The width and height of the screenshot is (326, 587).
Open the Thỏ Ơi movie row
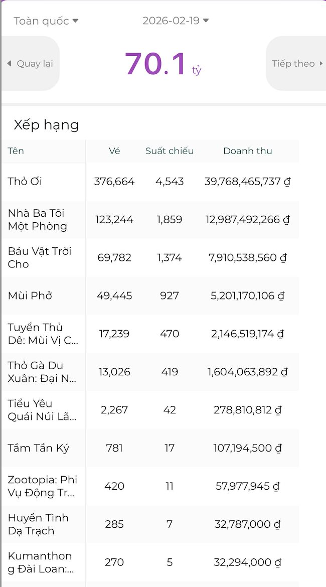pos(25,182)
